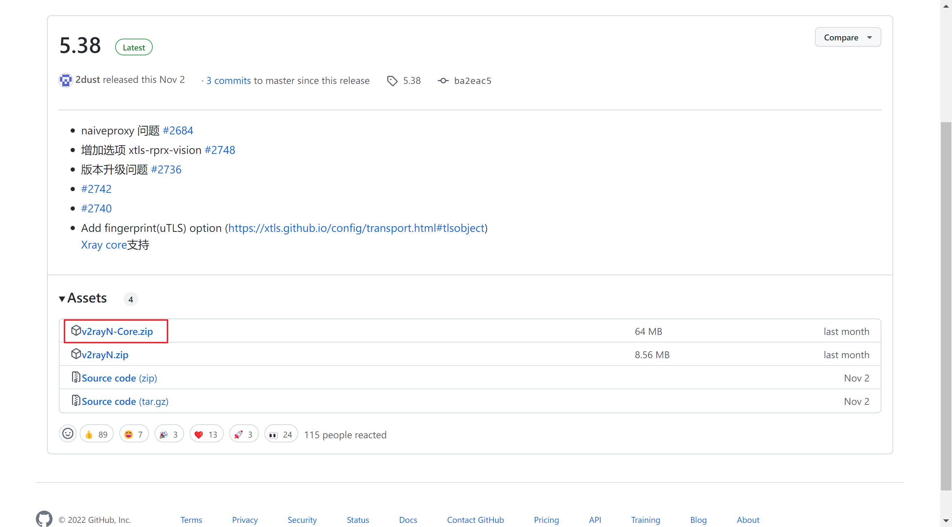Click the scrollbar up arrow
This screenshot has height=527, width=952.
[946, 6]
